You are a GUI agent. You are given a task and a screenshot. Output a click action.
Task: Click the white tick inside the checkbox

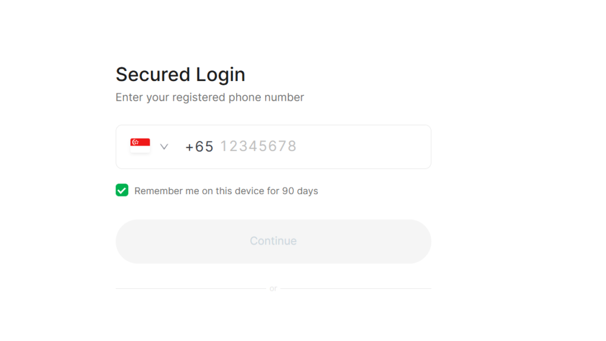point(122,190)
